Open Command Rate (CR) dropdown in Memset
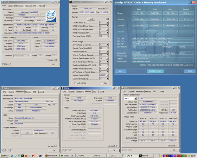Viewport: 197px width, 158px height. click(107, 79)
